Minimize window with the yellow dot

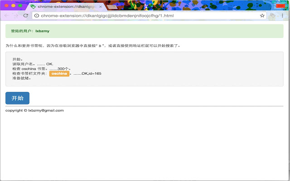tap(13, 5)
